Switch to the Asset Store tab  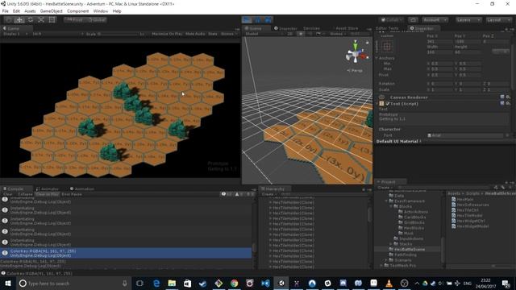[x=347, y=29]
